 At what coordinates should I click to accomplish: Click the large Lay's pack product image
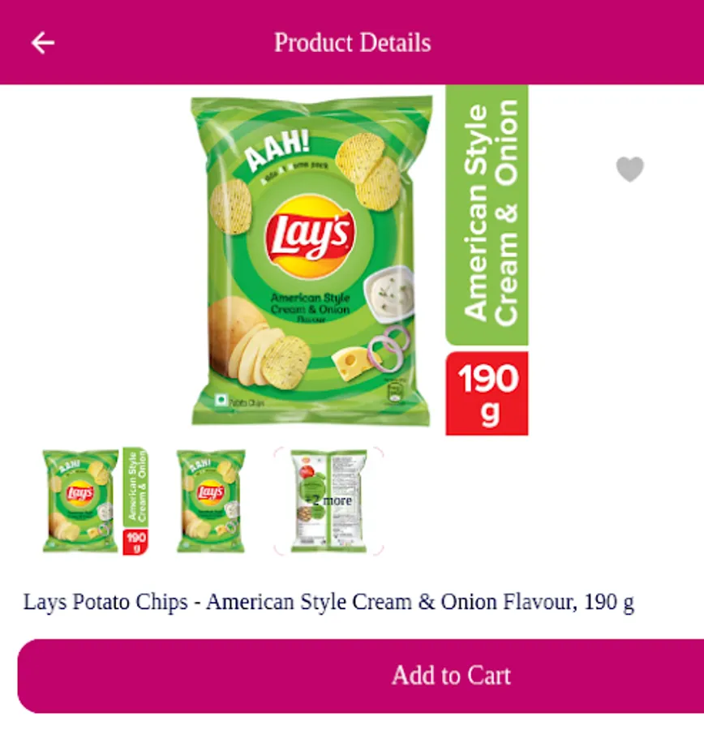[x=311, y=260]
